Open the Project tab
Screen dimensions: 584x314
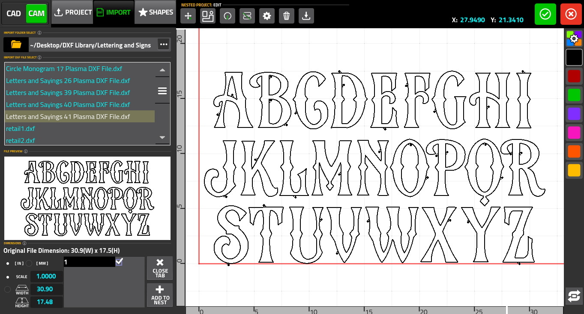click(x=72, y=12)
